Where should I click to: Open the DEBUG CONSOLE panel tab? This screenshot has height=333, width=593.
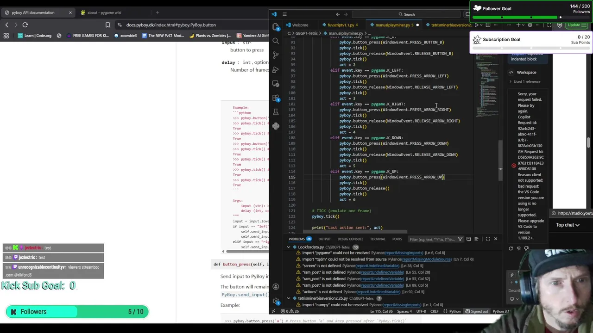pyautogui.click(x=350, y=239)
